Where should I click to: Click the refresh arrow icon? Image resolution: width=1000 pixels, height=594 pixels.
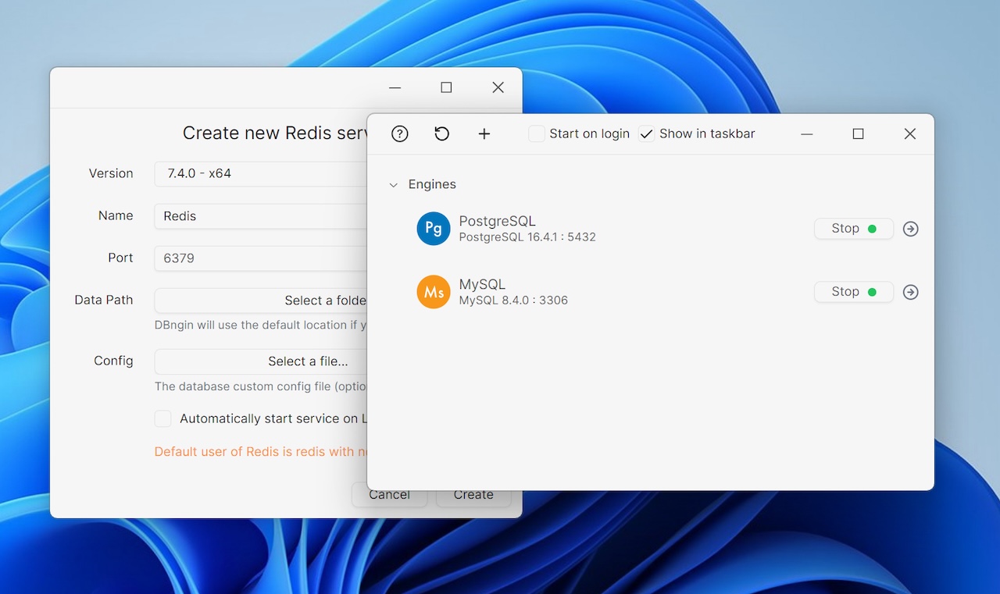click(442, 133)
